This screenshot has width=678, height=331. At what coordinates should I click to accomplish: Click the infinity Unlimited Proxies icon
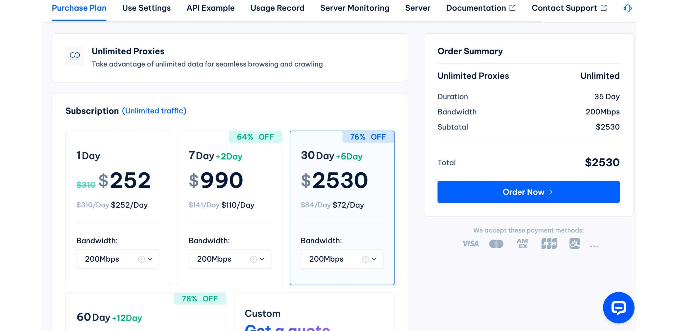click(x=75, y=56)
